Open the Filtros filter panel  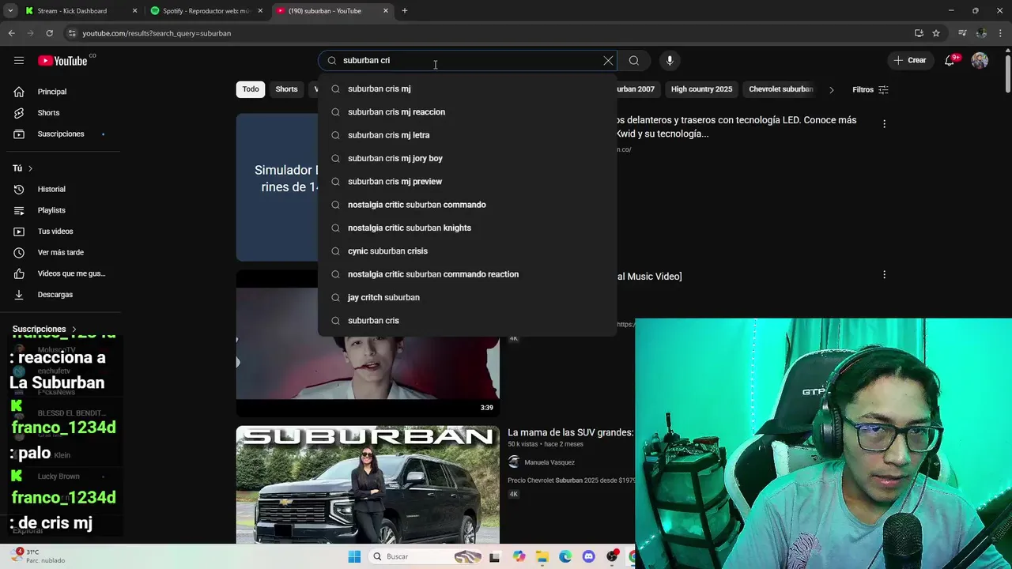click(x=870, y=89)
